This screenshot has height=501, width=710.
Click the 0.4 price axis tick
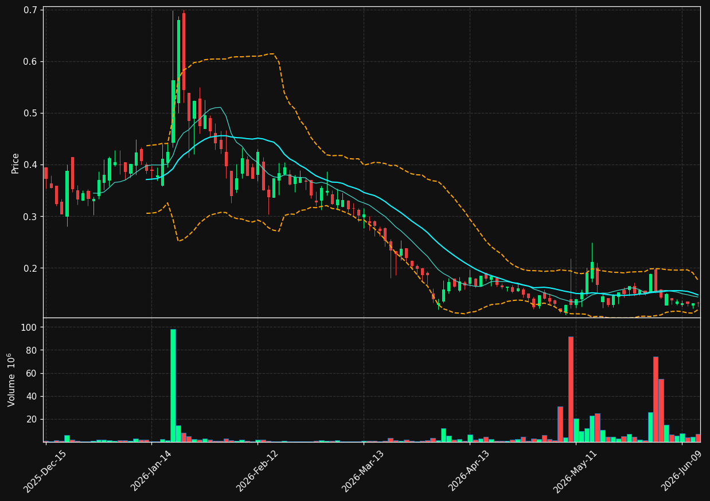pos(31,165)
